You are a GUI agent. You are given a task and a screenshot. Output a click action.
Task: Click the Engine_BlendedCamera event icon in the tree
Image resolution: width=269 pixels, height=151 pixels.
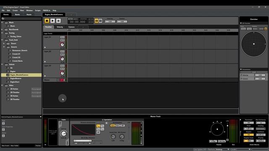(x=8, y=75)
